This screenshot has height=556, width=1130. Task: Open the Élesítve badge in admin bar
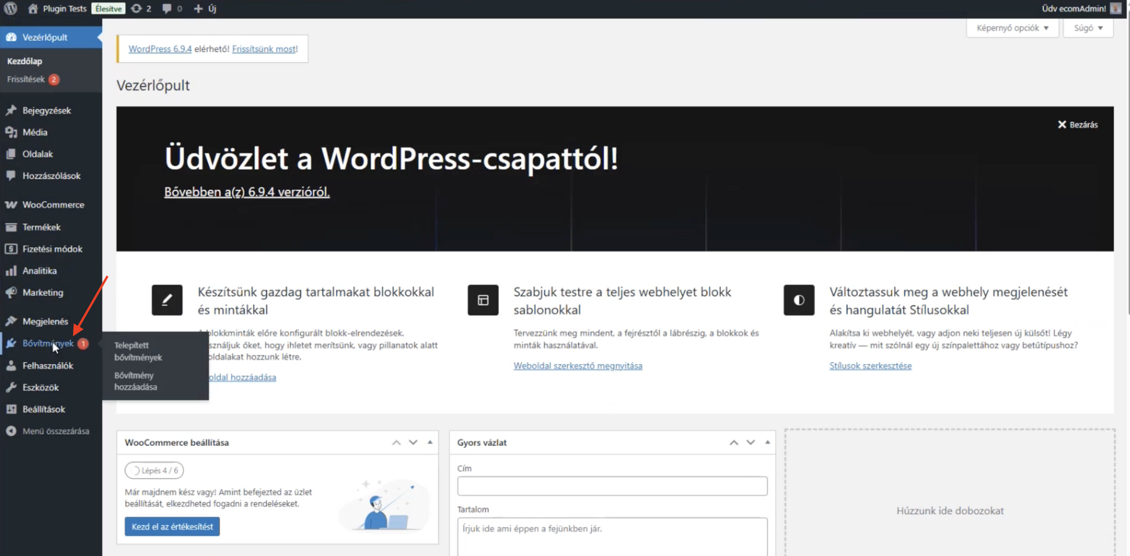click(x=109, y=9)
